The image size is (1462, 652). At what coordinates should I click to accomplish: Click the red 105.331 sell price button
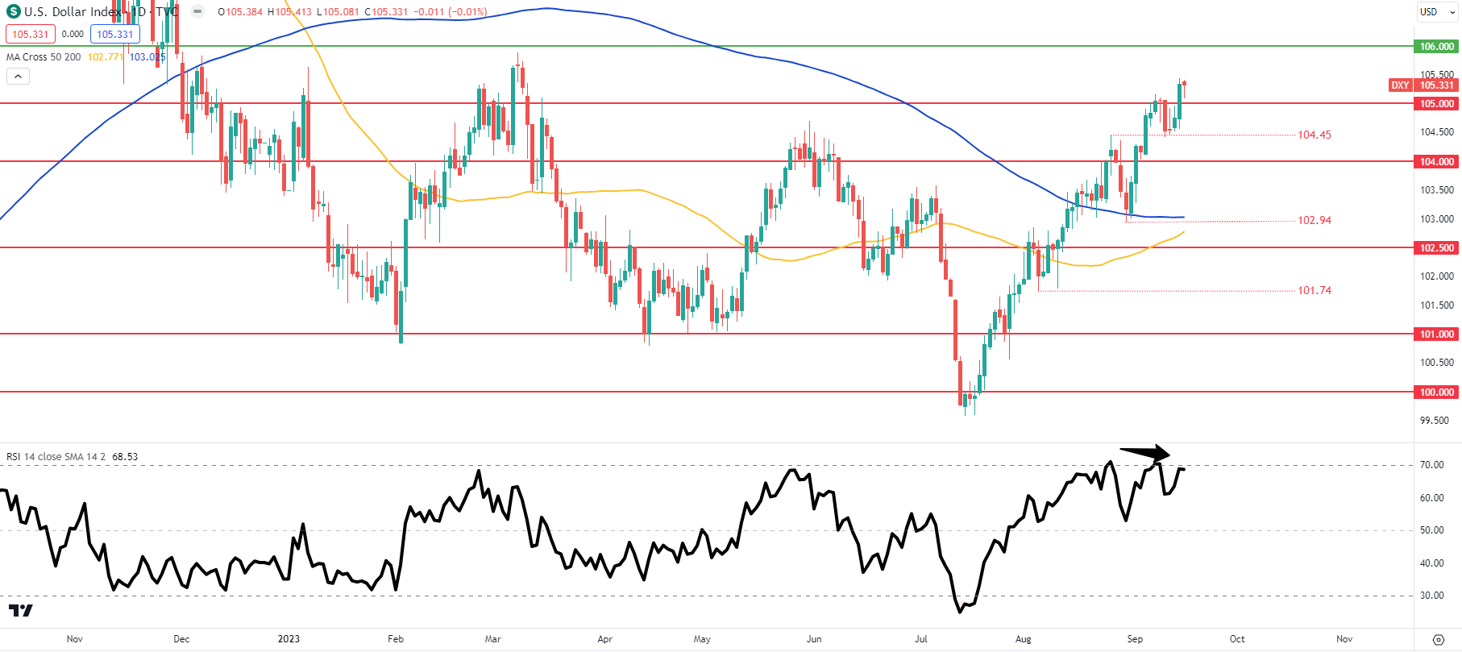pos(31,34)
